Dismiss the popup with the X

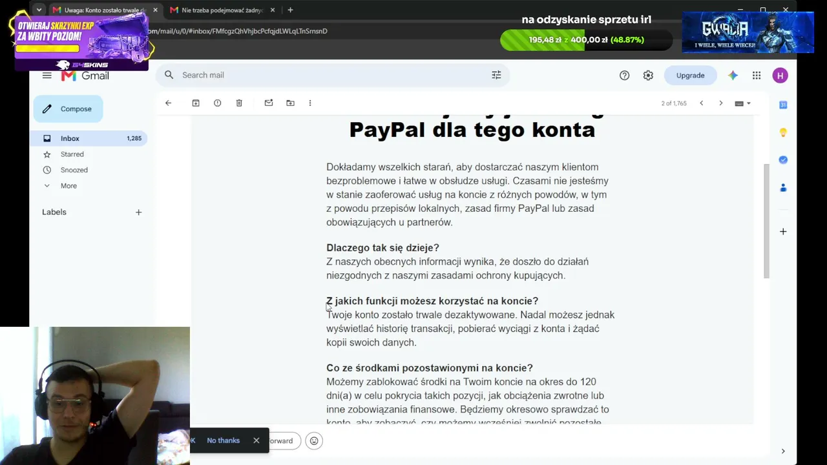(256, 440)
